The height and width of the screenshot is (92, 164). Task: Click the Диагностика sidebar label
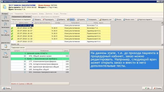coord(5,43)
